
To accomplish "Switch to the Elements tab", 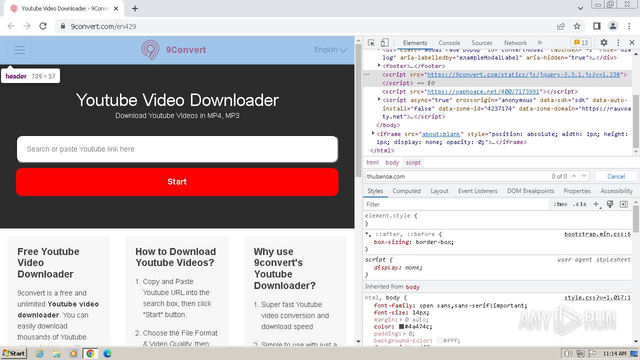I will (415, 43).
